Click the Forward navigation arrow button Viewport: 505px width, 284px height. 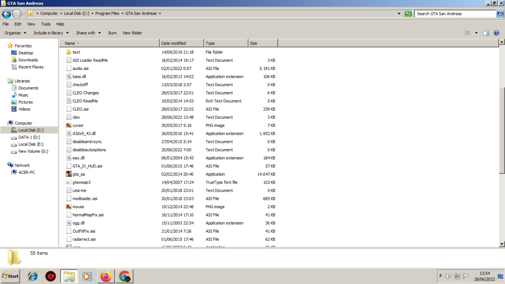coord(17,14)
